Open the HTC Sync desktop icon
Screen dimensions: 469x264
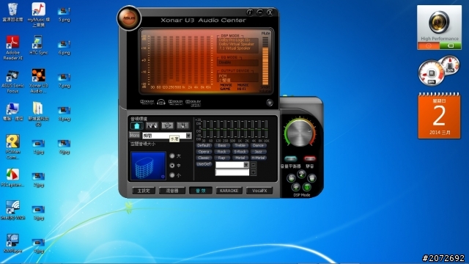[39, 45]
